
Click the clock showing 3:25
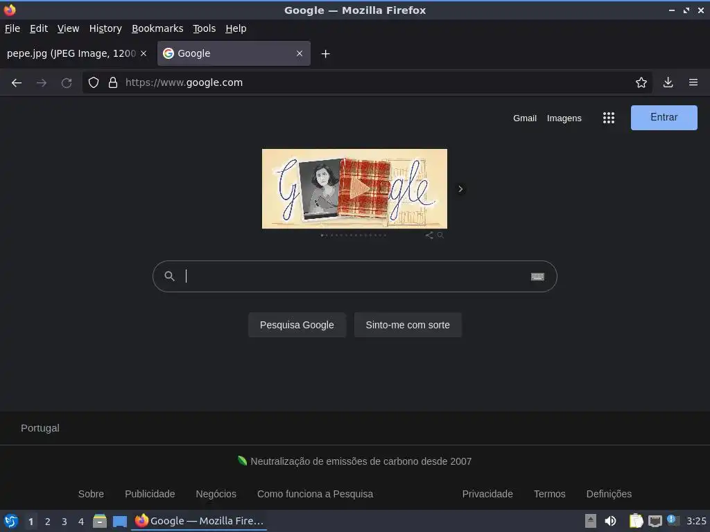click(x=696, y=521)
